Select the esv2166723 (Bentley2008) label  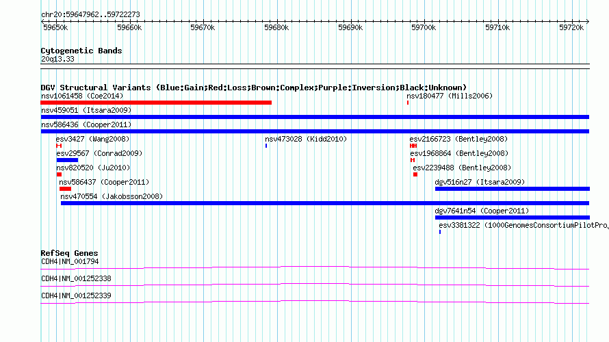[x=458, y=139]
